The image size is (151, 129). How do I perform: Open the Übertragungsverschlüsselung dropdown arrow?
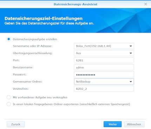131,53
